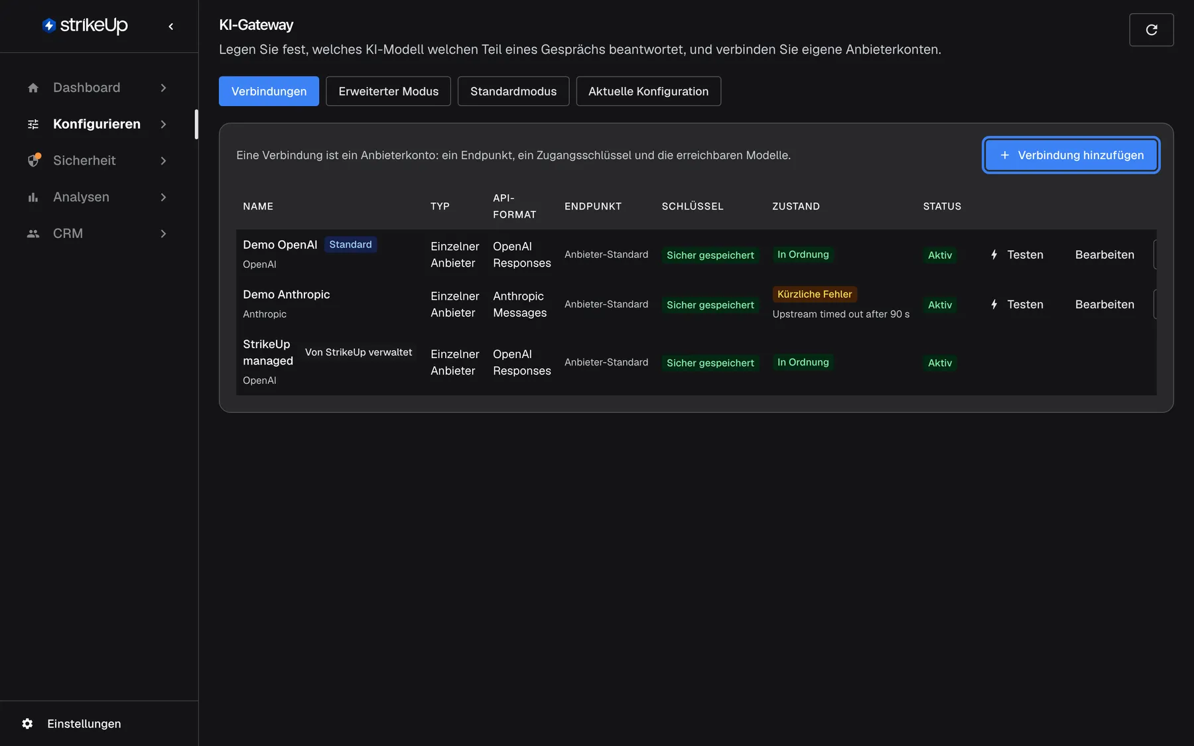Image resolution: width=1194 pixels, height=746 pixels.
Task: Click the Dashboard home icon
Action: (x=33, y=88)
